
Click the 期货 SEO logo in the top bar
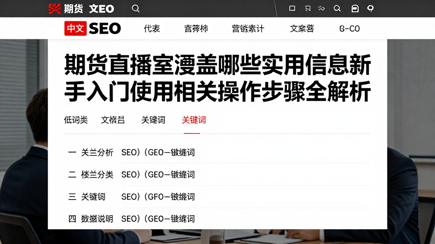coord(81,8)
